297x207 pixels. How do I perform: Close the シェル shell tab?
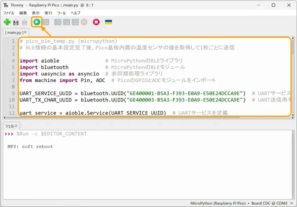coord(16,126)
